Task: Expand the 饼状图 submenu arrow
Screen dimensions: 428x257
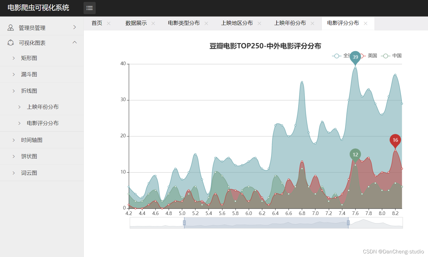Action: (x=14, y=156)
